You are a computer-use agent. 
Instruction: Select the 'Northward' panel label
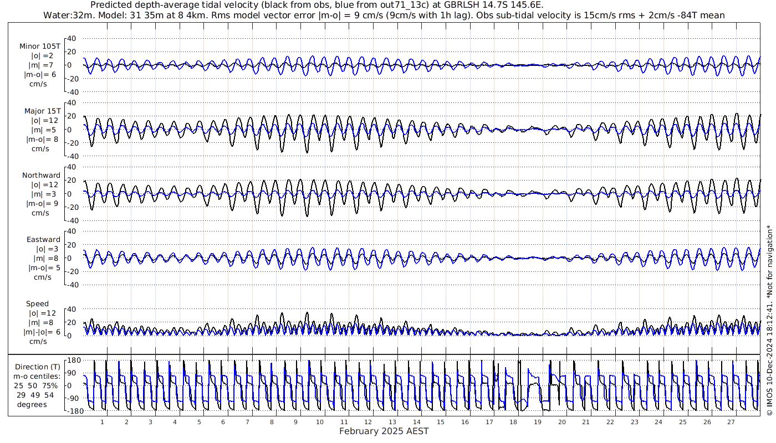42,175
